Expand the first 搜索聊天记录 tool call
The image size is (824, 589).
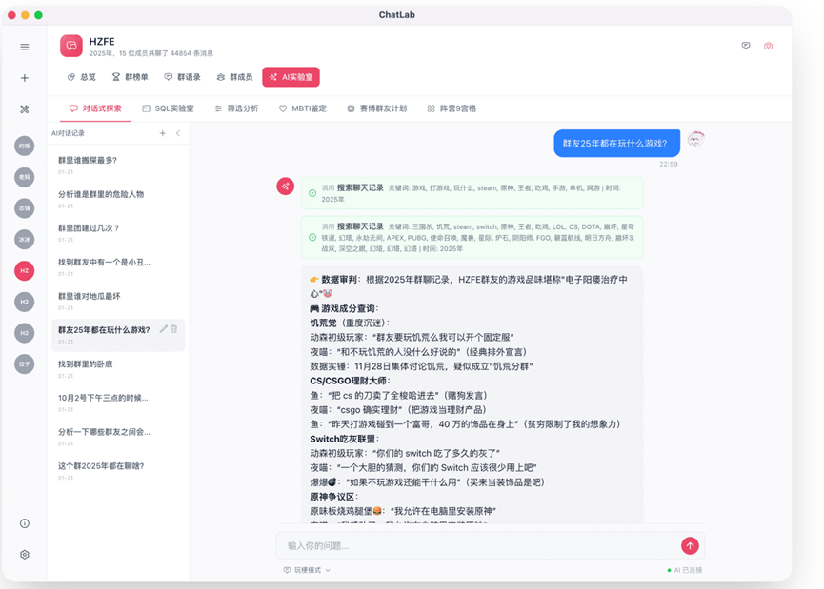[472, 193]
